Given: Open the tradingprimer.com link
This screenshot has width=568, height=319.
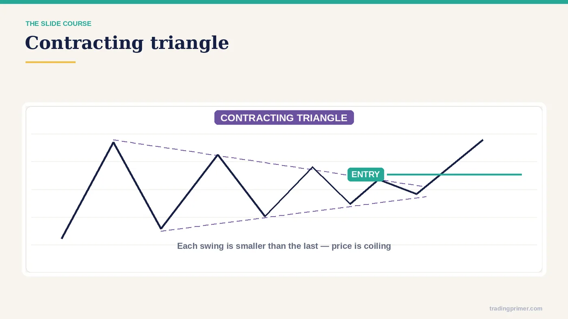Looking at the screenshot, I should (x=516, y=308).
